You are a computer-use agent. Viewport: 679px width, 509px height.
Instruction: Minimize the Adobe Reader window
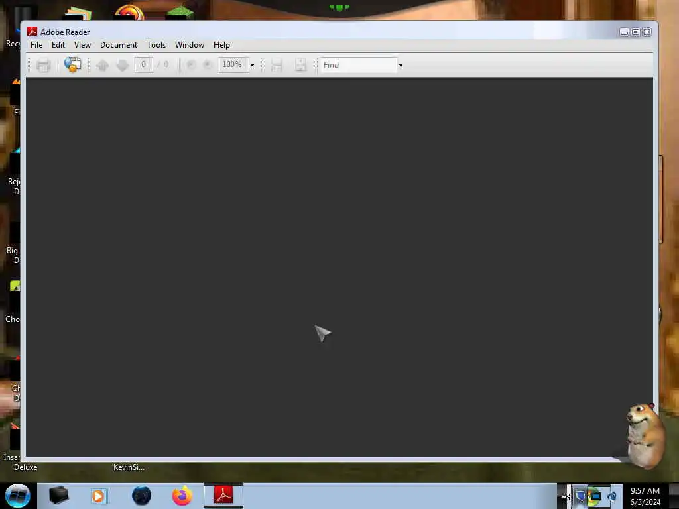pyautogui.click(x=624, y=32)
